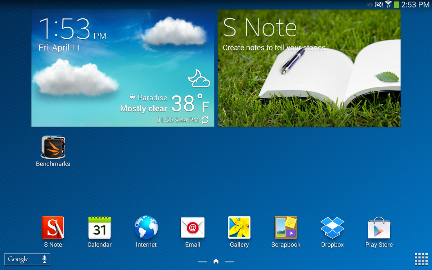Check messages in the Email app
Viewport: 432px width, 270px height.
tap(193, 228)
